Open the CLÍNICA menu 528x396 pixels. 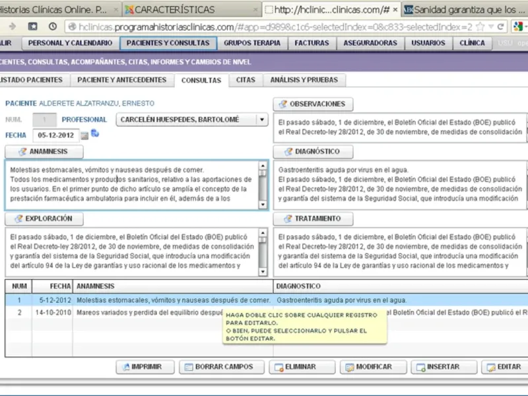(x=472, y=43)
